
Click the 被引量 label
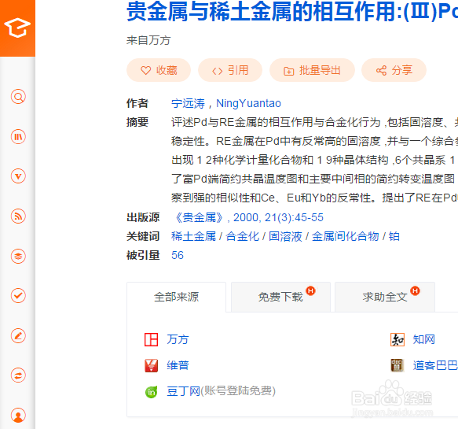point(143,256)
